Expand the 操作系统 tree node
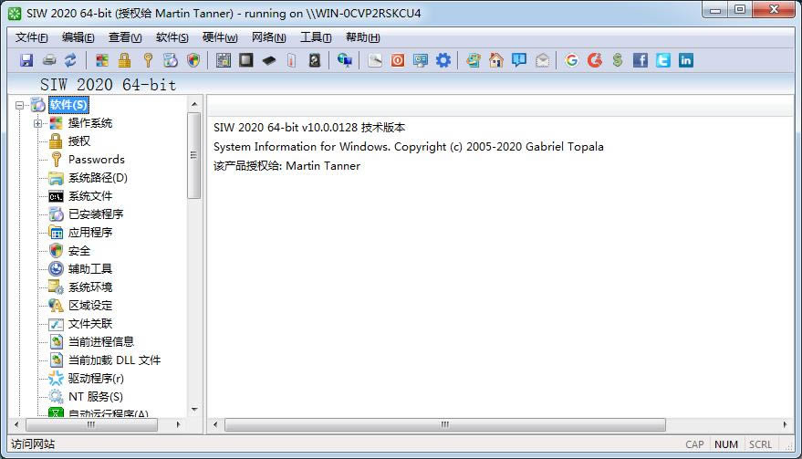 point(37,123)
